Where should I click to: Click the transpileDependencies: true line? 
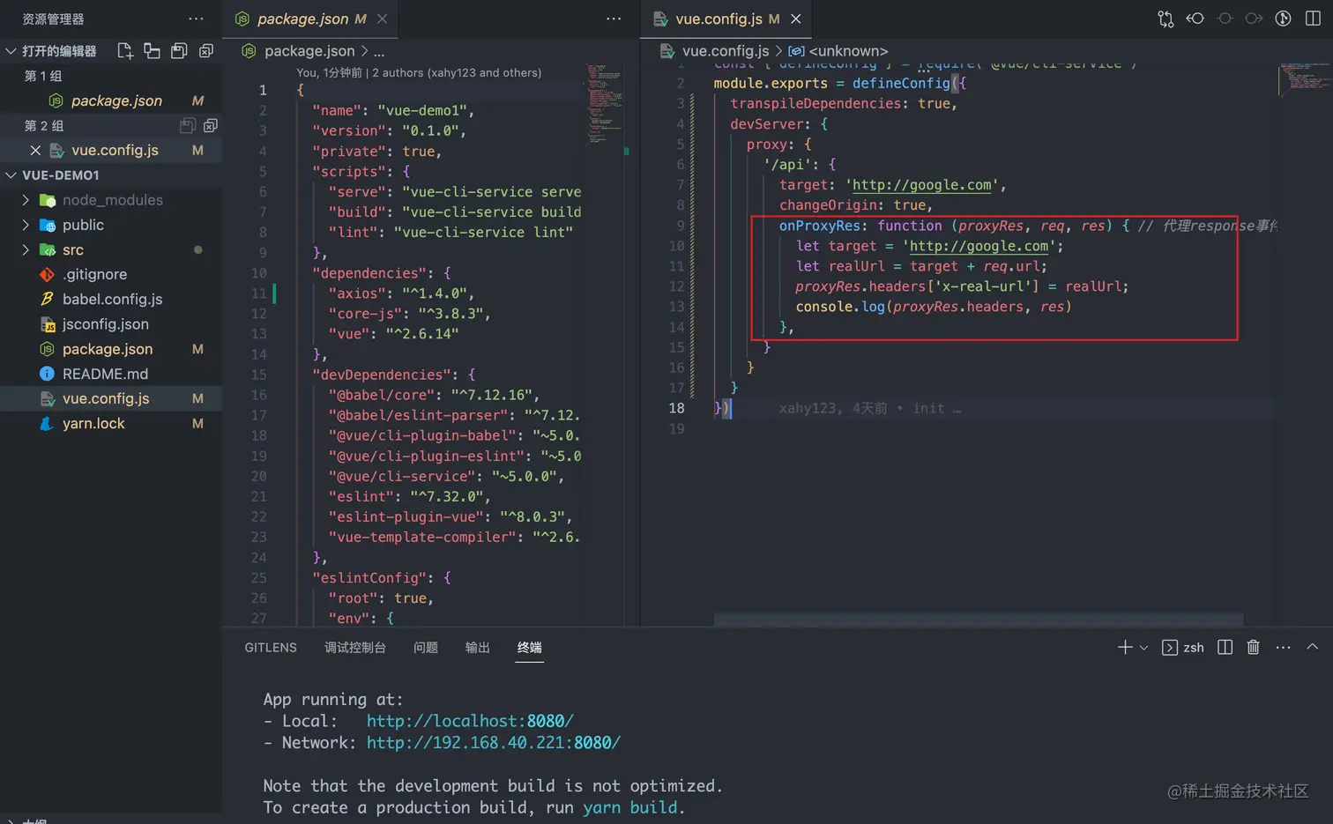click(843, 104)
